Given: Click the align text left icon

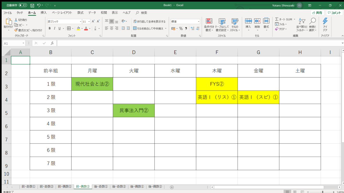Looking at the screenshot, I should pos(107,28).
